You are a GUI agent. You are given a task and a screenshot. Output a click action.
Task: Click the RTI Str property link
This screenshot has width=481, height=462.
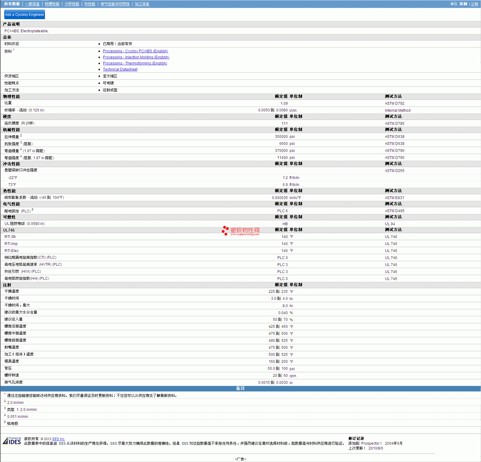click(10, 237)
